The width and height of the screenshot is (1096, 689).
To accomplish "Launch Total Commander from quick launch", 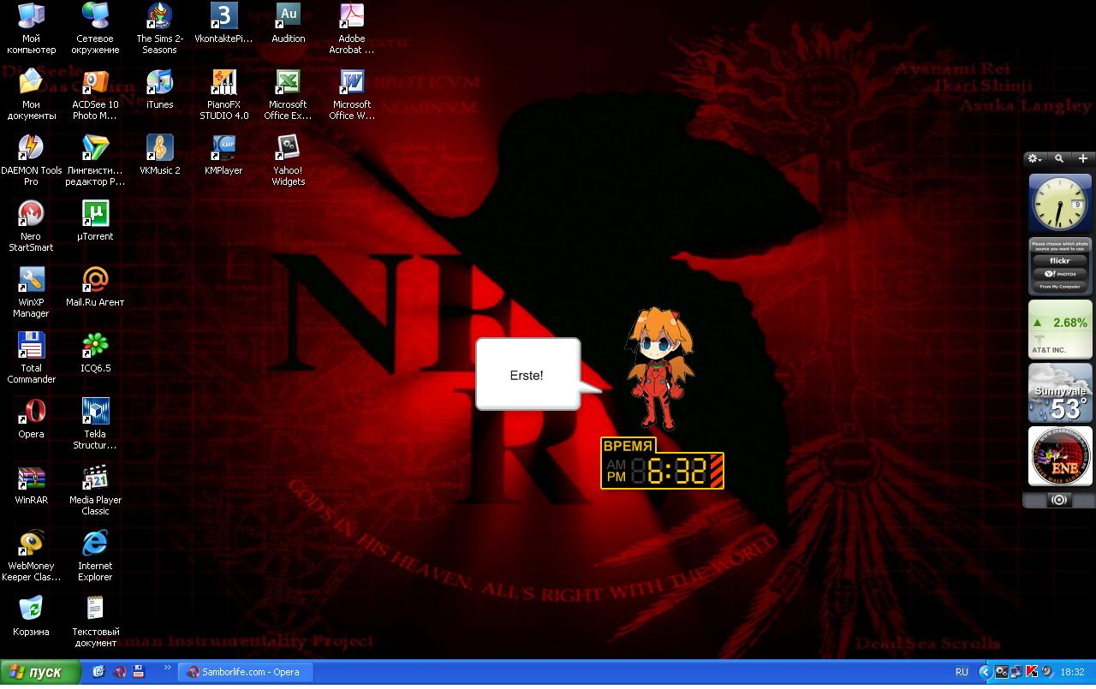I will click(139, 672).
